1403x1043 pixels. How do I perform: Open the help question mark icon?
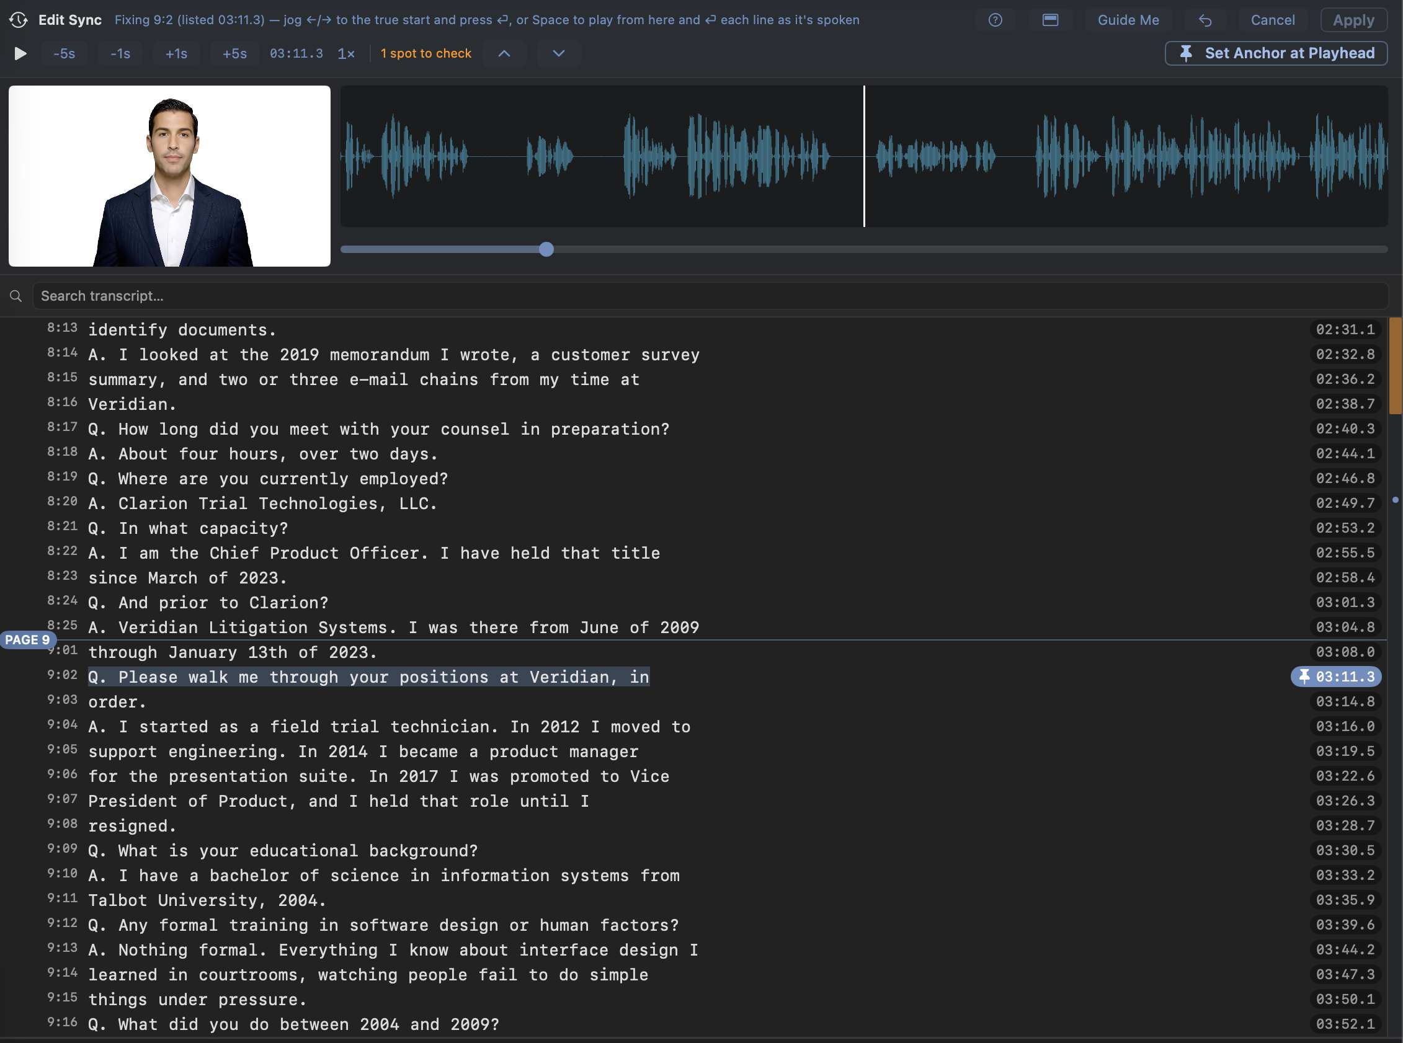click(x=995, y=20)
